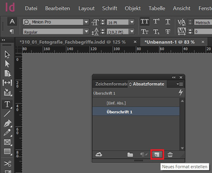Select the Pen tool

8,123
